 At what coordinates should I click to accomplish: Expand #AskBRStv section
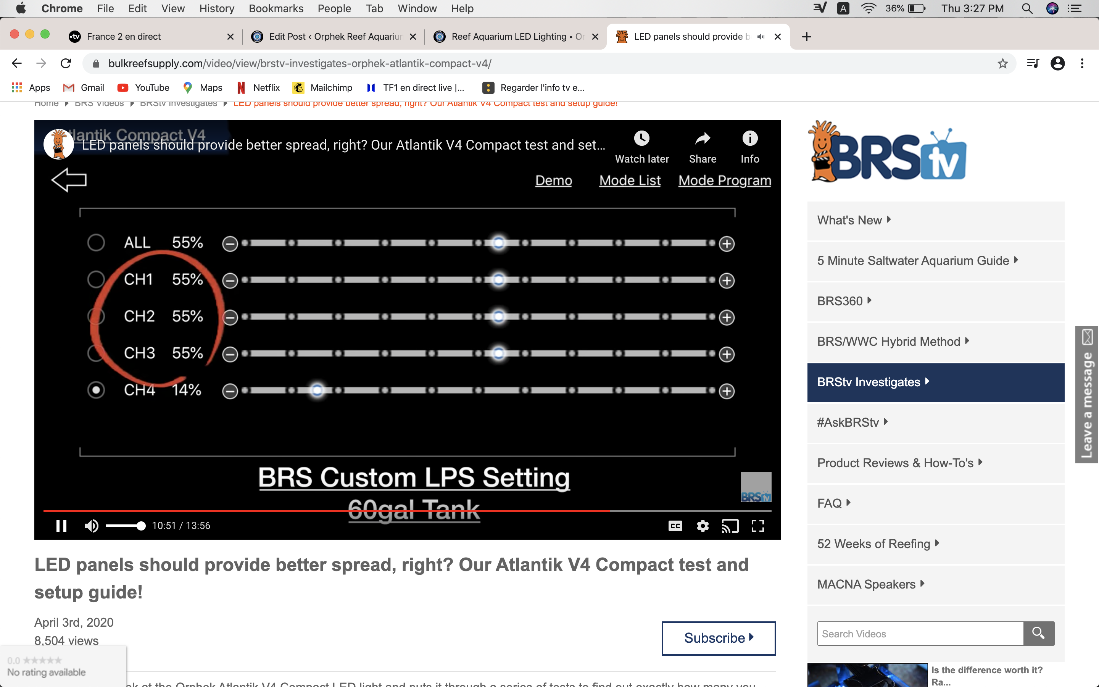[936, 423]
